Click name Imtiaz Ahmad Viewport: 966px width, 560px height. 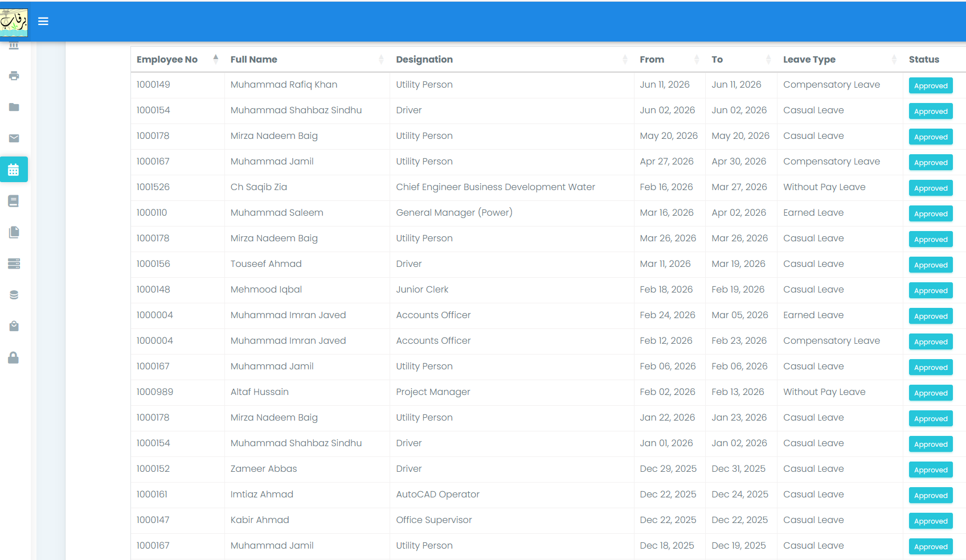(x=262, y=494)
